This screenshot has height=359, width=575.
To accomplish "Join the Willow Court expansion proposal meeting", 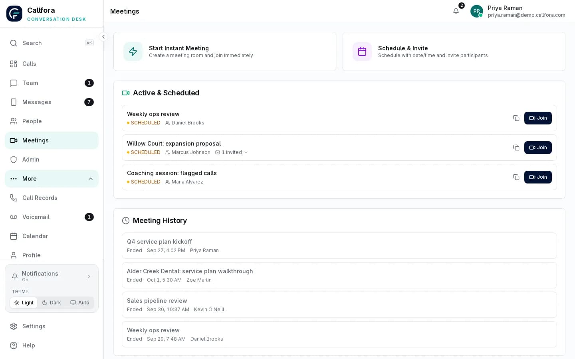I will (538, 148).
